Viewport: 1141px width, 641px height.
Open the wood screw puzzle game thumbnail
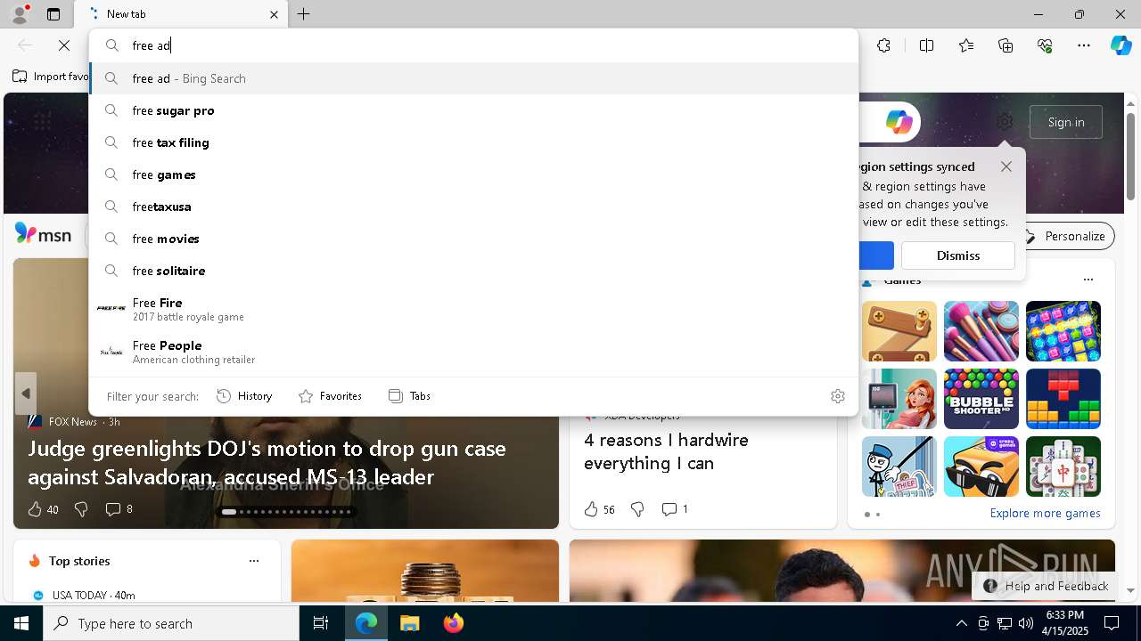tap(899, 331)
